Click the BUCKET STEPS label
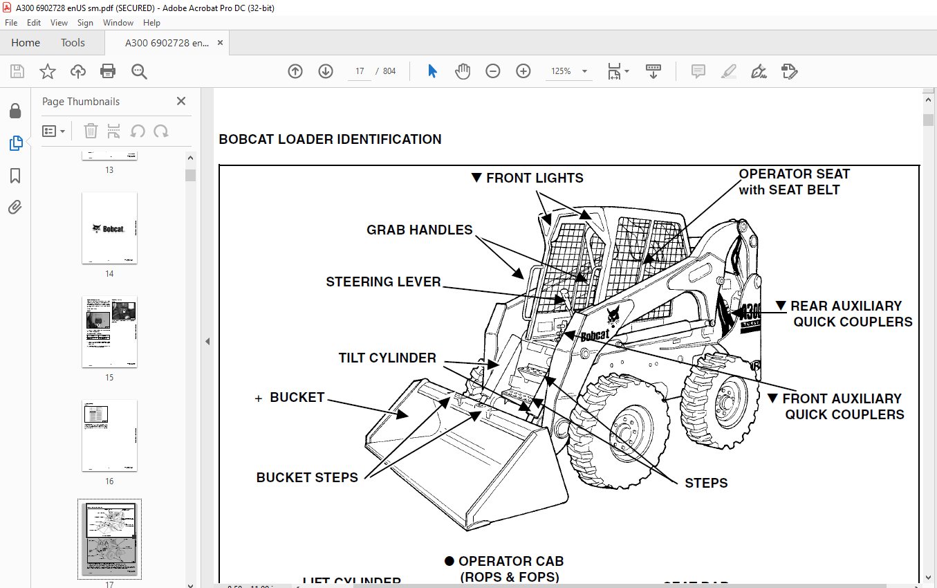Image resolution: width=937 pixels, height=588 pixels. [307, 477]
